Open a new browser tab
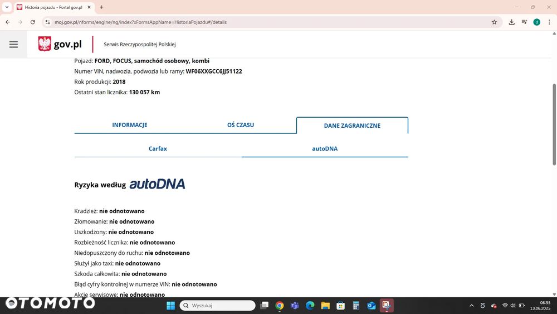 coord(101,7)
